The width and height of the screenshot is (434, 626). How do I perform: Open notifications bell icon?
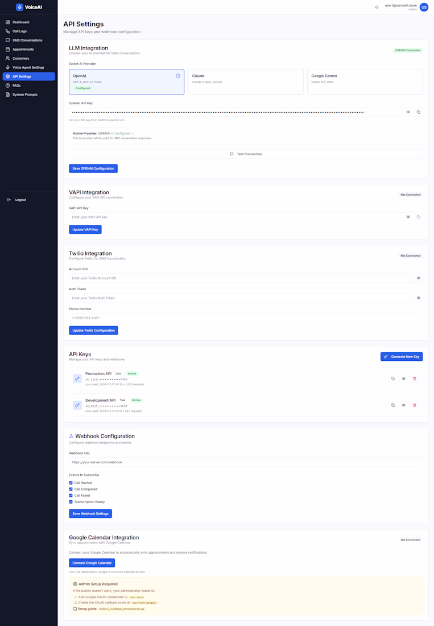(377, 7)
